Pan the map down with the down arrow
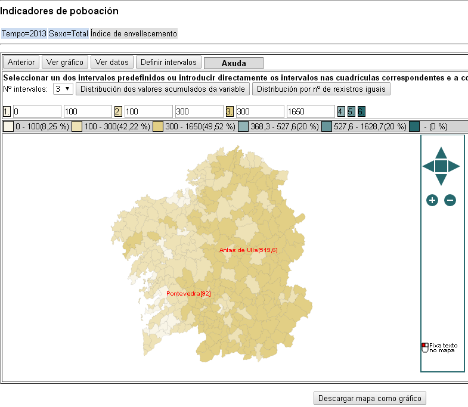The width and height of the screenshot is (468, 407). coord(441,179)
